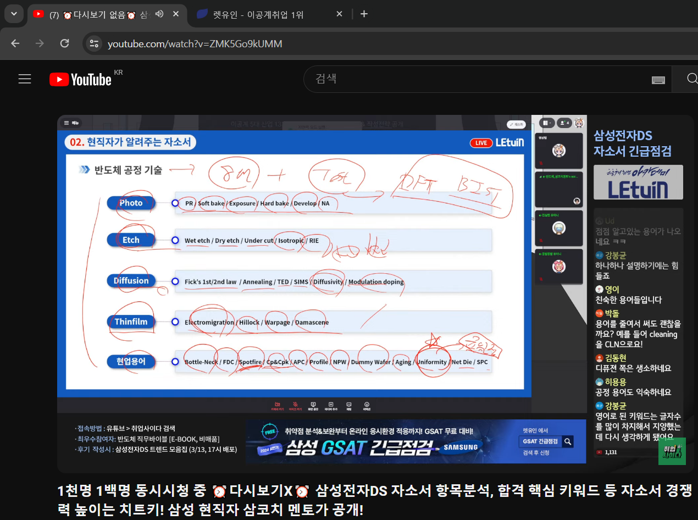Click the browser address bar URL
The height and width of the screenshot is (520, 698).
[195, 43]
